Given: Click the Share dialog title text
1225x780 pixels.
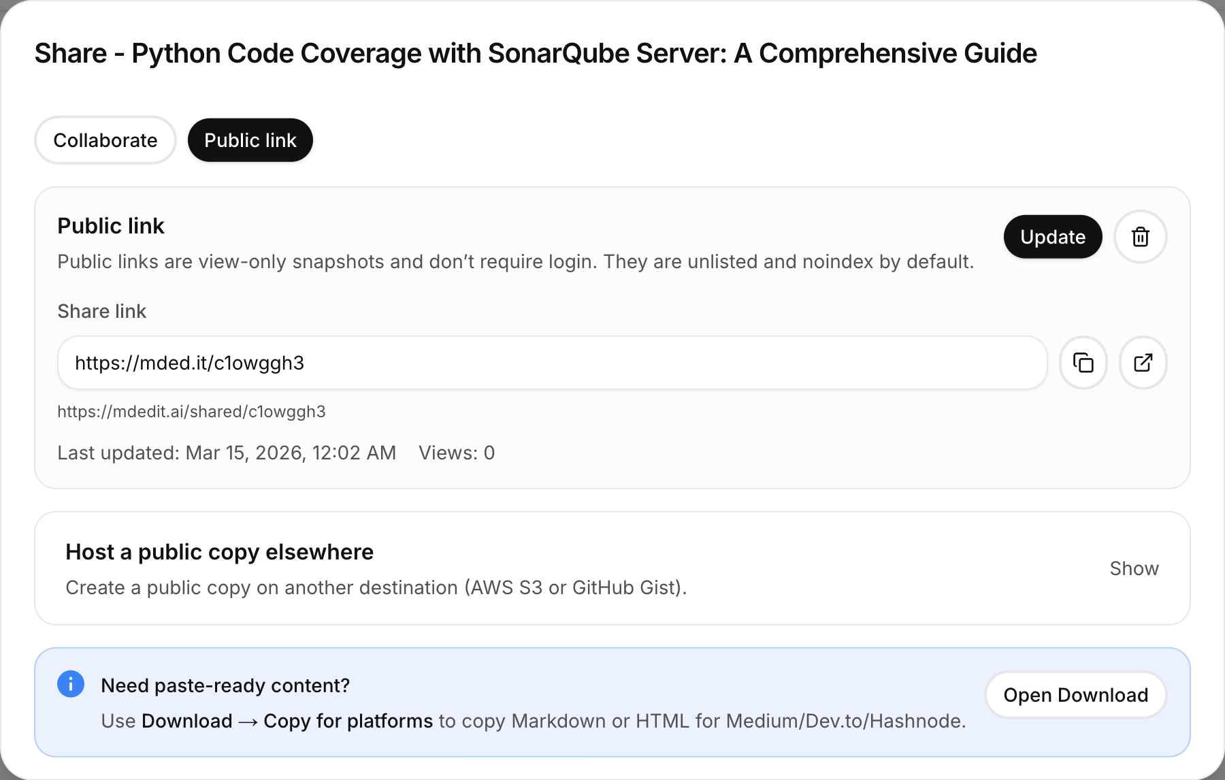Looking at the screenshot, I should tap(535, 53).
